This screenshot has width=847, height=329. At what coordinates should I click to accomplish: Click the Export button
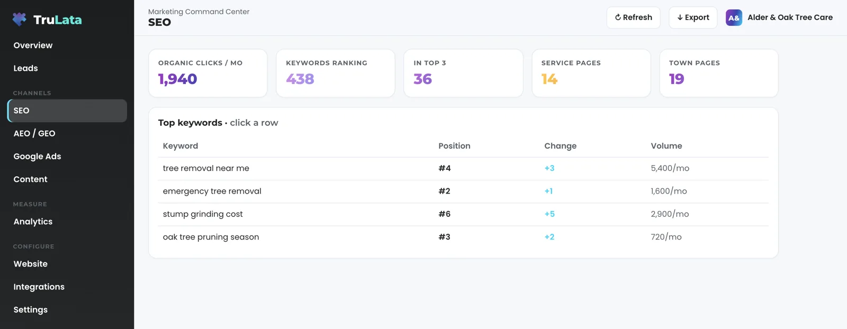693,17
